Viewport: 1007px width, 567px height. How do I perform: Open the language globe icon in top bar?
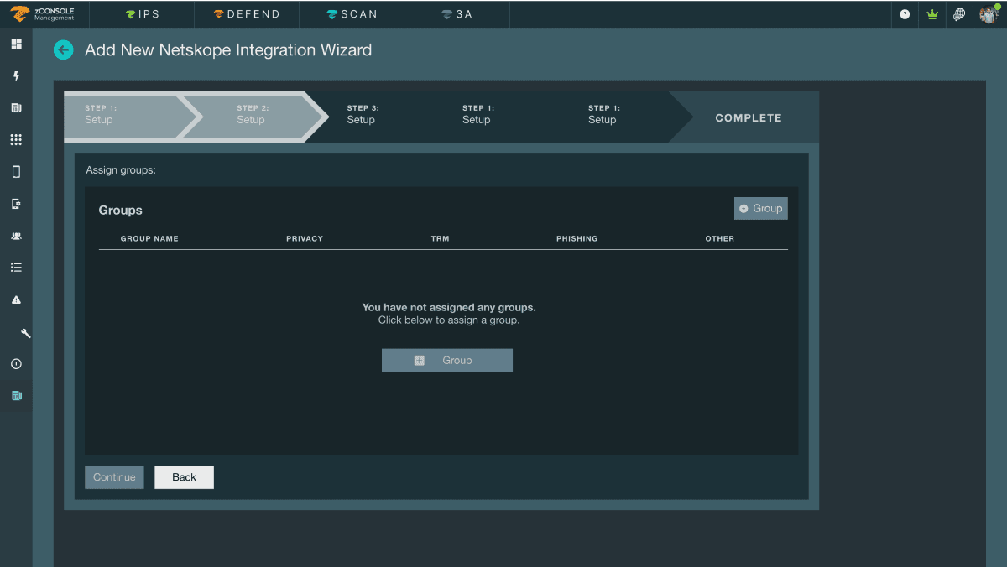click(959, 14)
